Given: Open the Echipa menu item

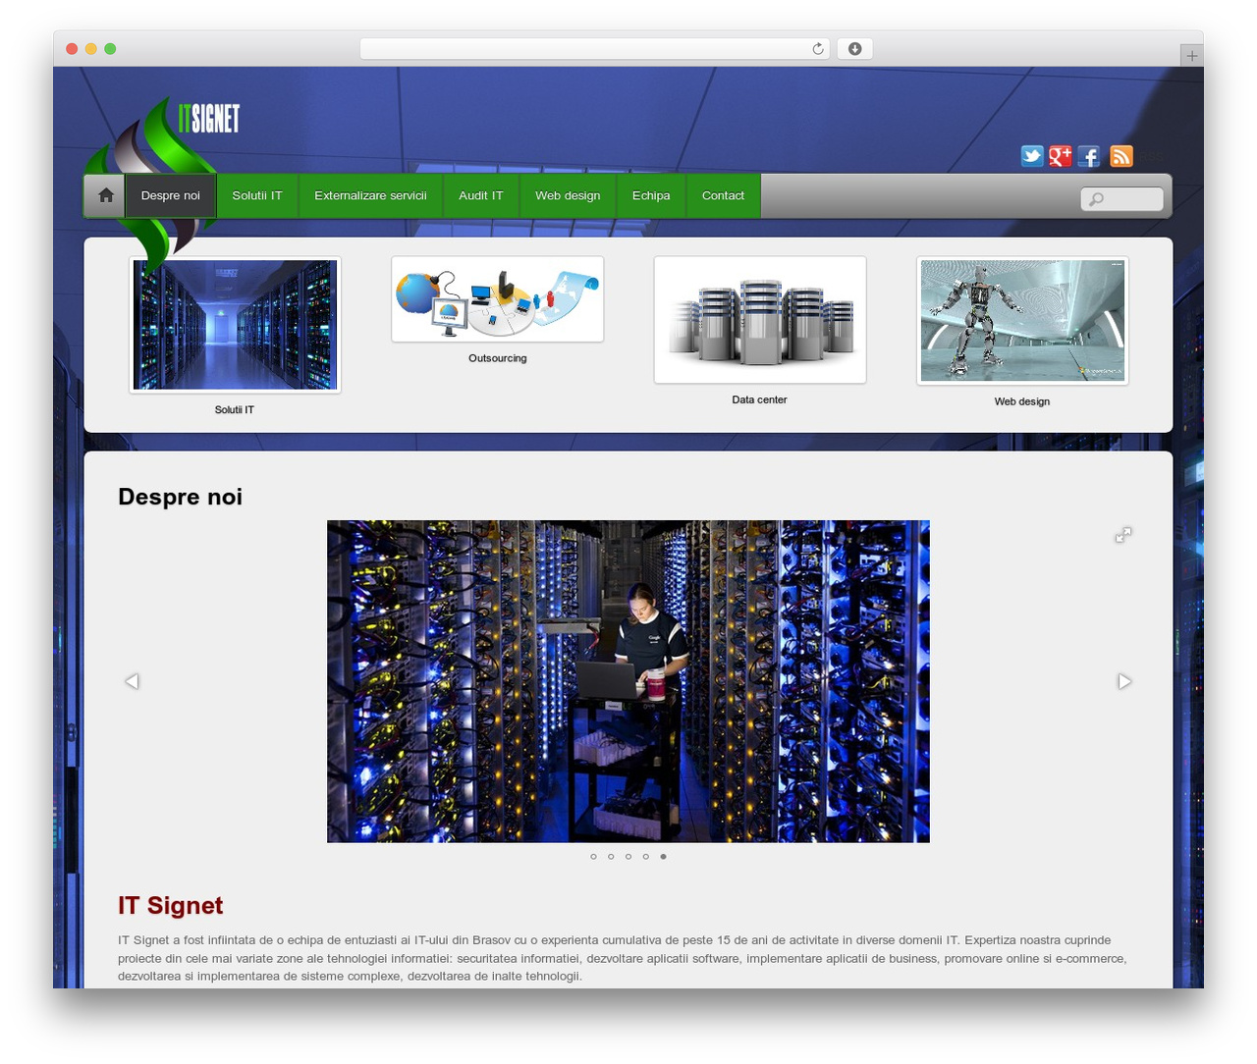Looking at the screenshot, I should pyautogui.click(x=651, y=195).
